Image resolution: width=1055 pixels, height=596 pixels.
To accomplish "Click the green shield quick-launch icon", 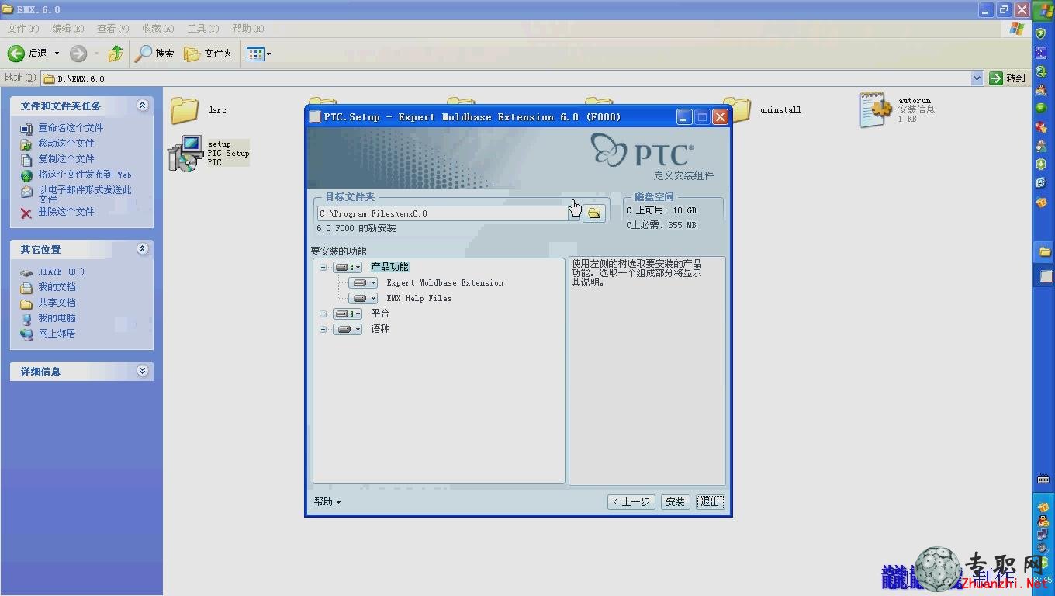I will point(1041,34).
